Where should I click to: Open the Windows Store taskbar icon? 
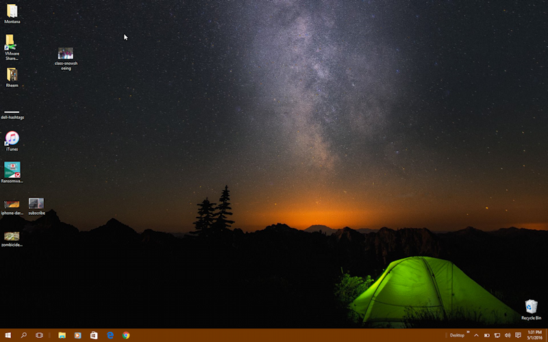pos(94,335)
